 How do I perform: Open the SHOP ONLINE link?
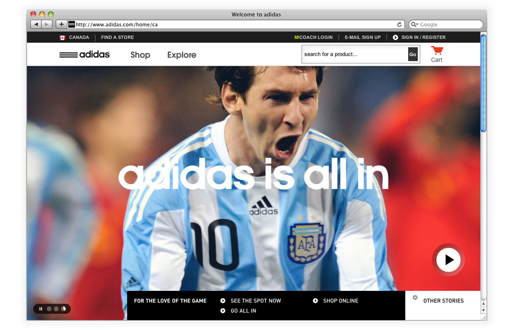[340, 301]
